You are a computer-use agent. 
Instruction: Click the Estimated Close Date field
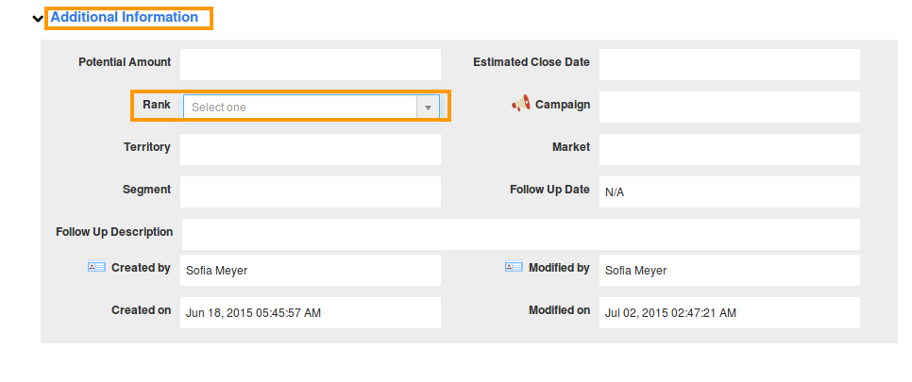pos(730,64)
